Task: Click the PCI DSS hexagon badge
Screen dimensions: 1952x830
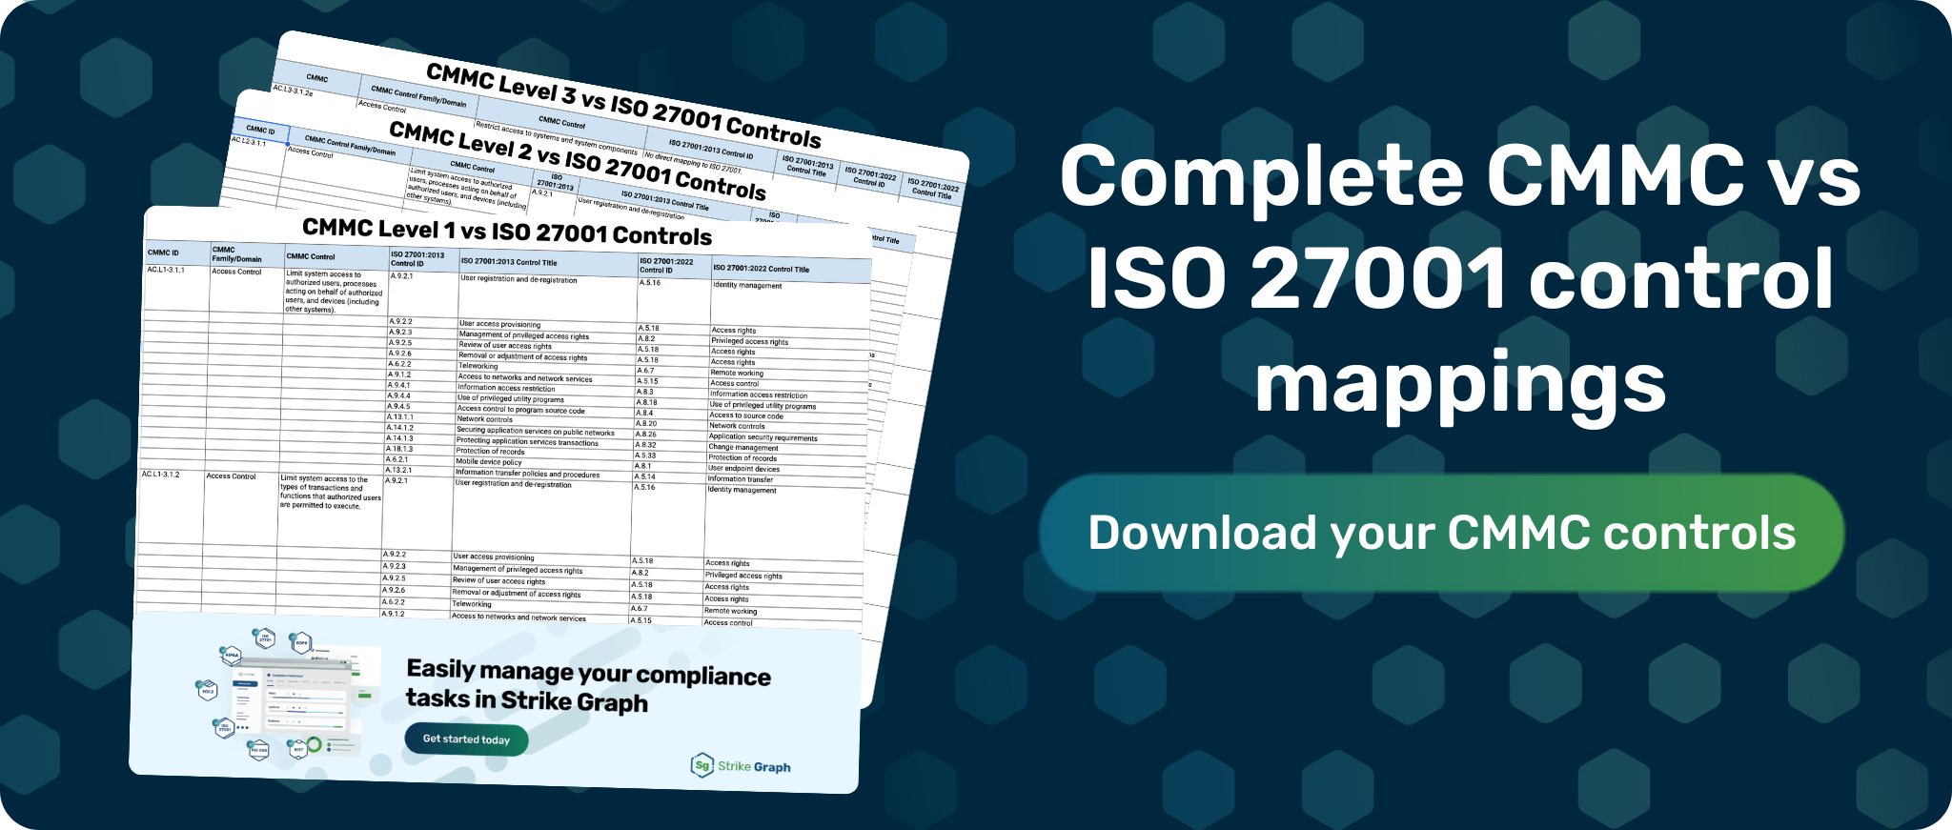Action: click(x=259, y=750)
